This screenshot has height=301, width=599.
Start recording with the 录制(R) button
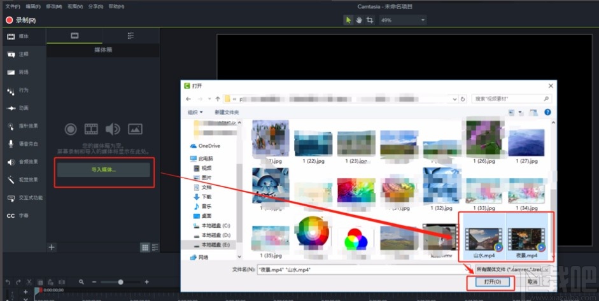[21, 20]
